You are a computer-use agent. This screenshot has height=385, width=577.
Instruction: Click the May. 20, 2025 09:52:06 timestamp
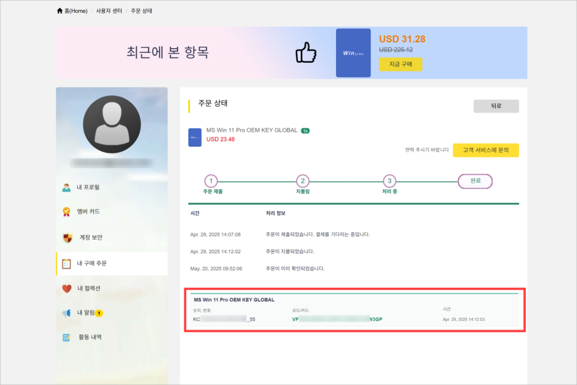pos(216,269)
